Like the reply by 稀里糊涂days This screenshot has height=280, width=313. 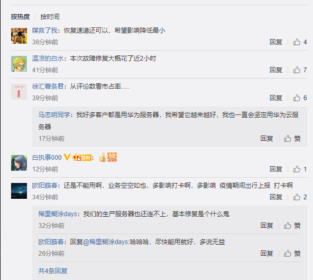pos(292,226)
